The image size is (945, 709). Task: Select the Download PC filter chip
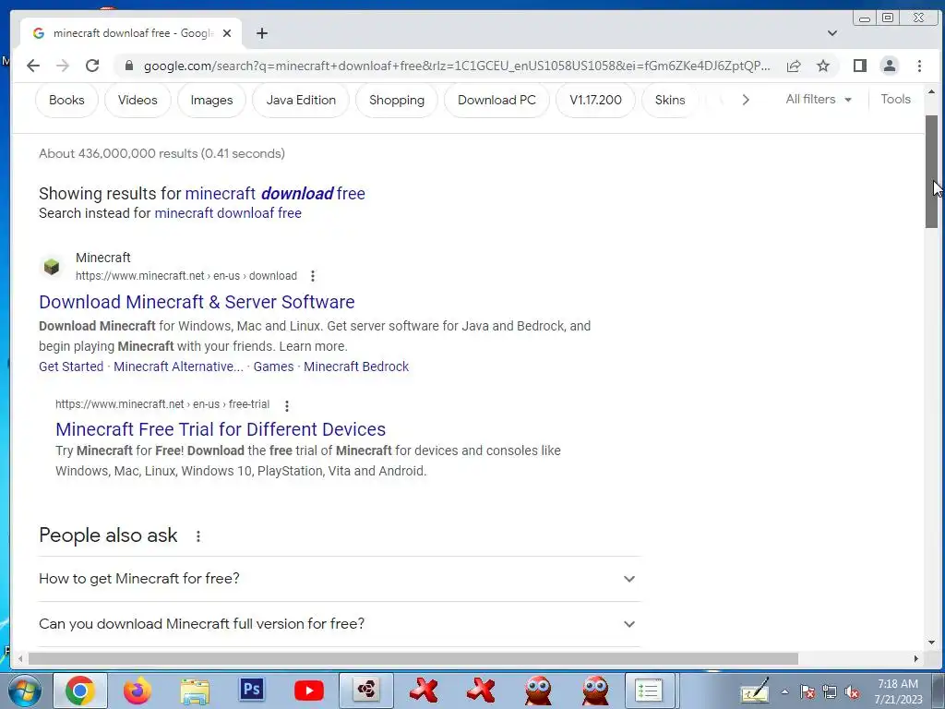[x=496, y=100]
